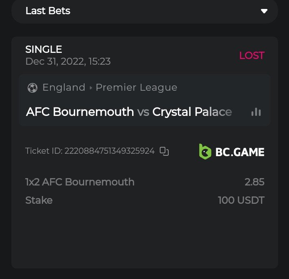Click the 100 USDT stake amount
The width and height of the screenshot is (289, 279).
point(241,200)
